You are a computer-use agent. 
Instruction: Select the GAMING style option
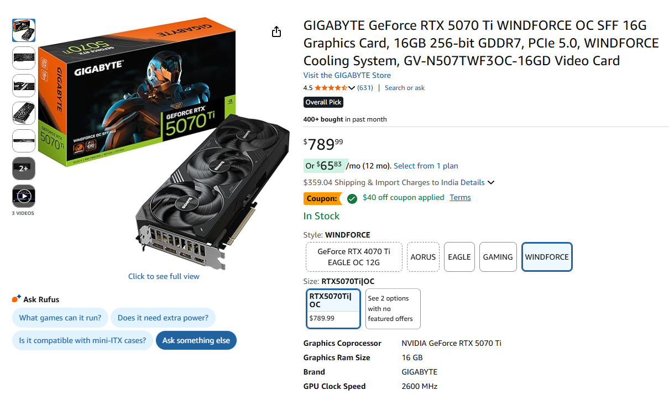[498, 256]
